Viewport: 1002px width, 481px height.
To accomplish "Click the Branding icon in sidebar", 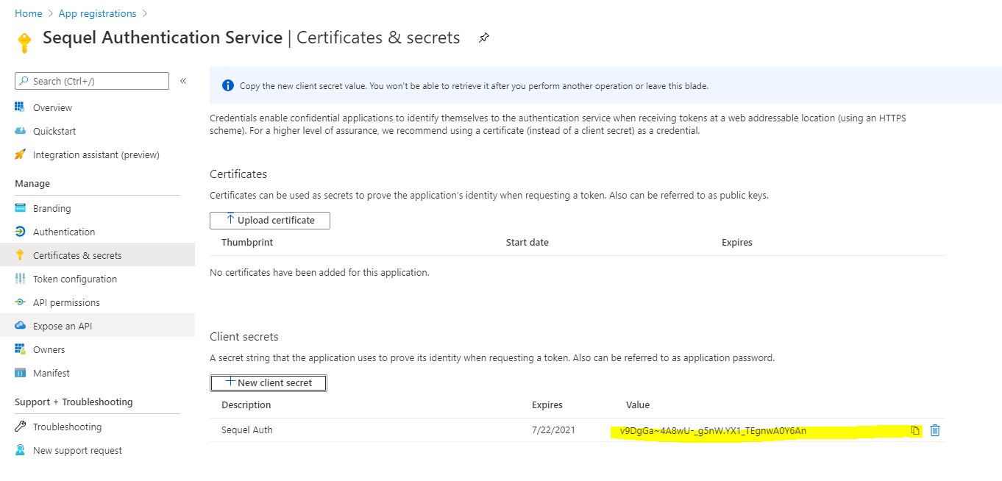I will (20, 208).
